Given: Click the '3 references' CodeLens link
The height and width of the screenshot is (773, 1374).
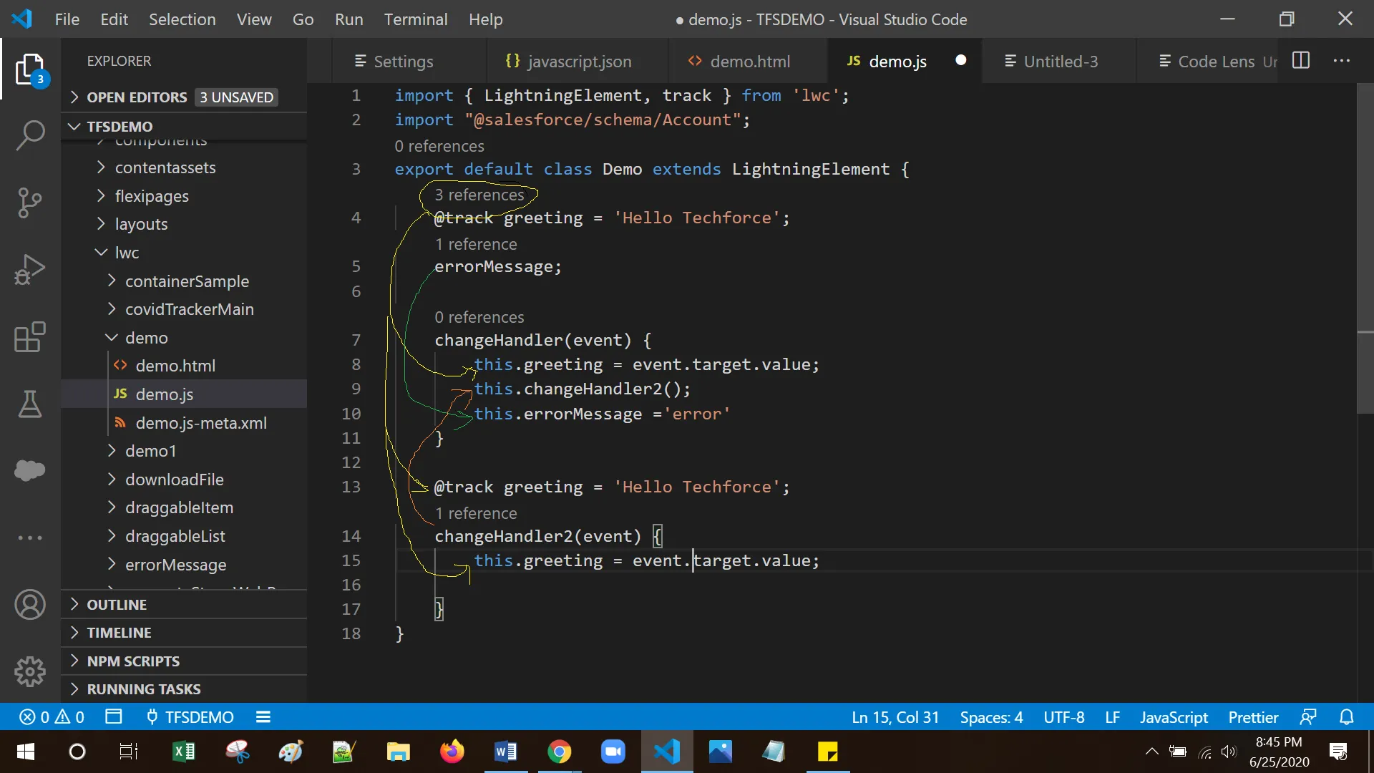Looking at the screenshot, I should click(x=481, y=195).
